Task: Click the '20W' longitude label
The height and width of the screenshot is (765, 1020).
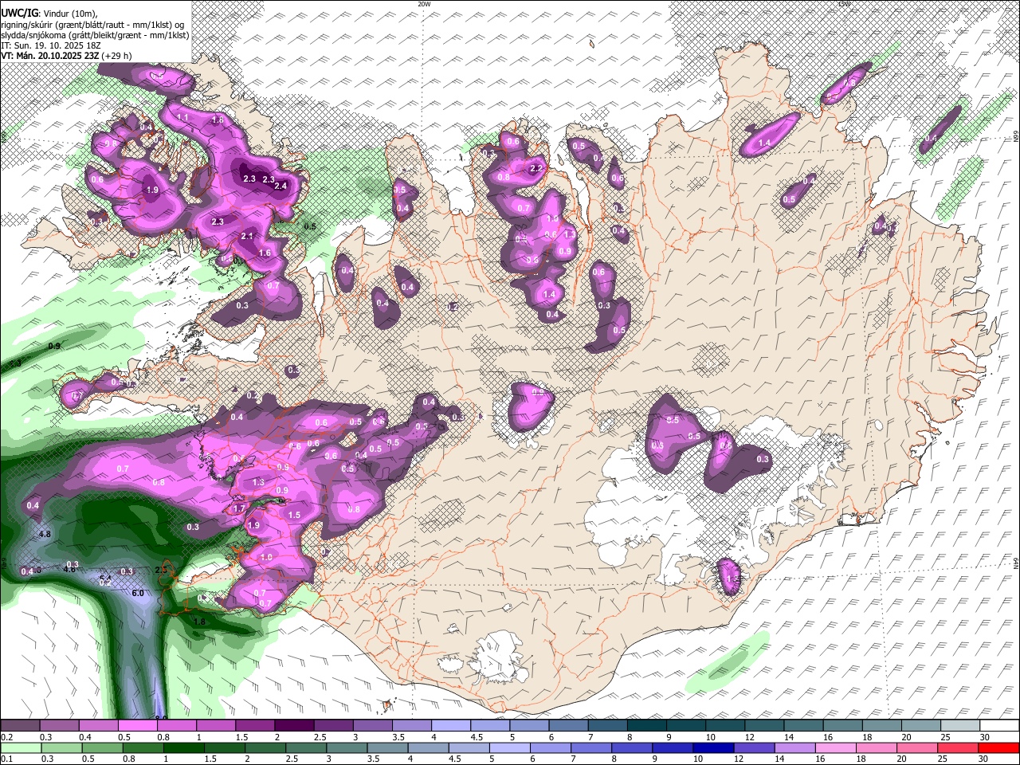Action: 424,4
